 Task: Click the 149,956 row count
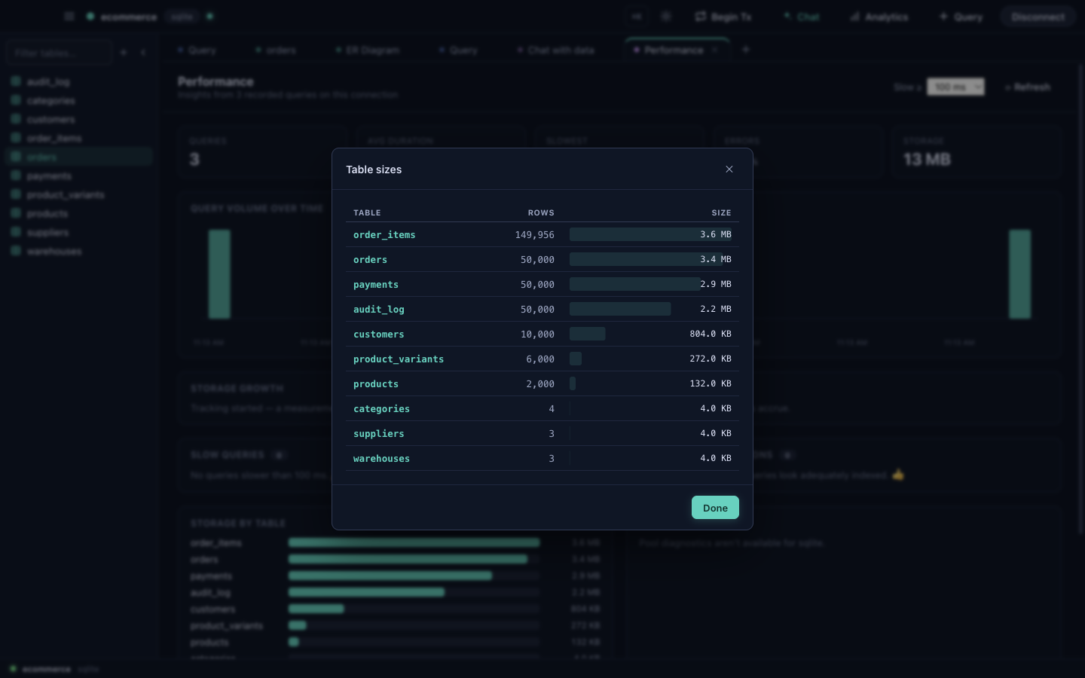535,235
